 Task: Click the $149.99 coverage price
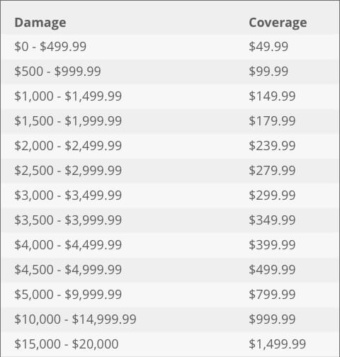[272, 96]
